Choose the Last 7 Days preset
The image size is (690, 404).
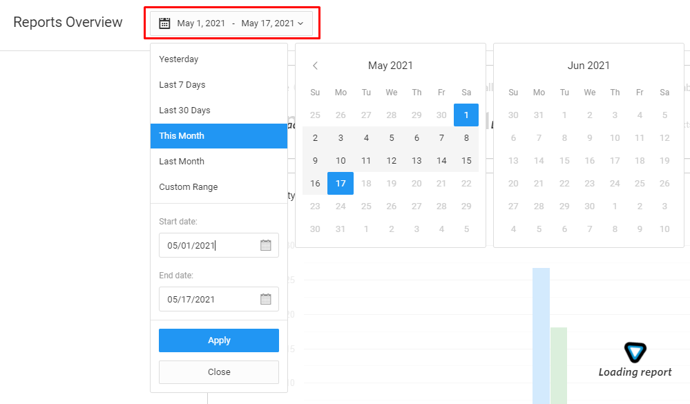[182, 85]
